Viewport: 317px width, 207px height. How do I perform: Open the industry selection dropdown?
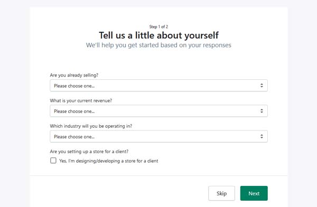(x=158, y=136)
